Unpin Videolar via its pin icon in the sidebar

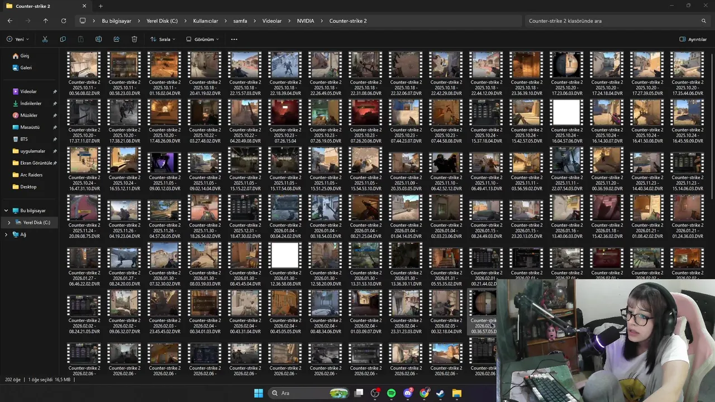point(55,92)
